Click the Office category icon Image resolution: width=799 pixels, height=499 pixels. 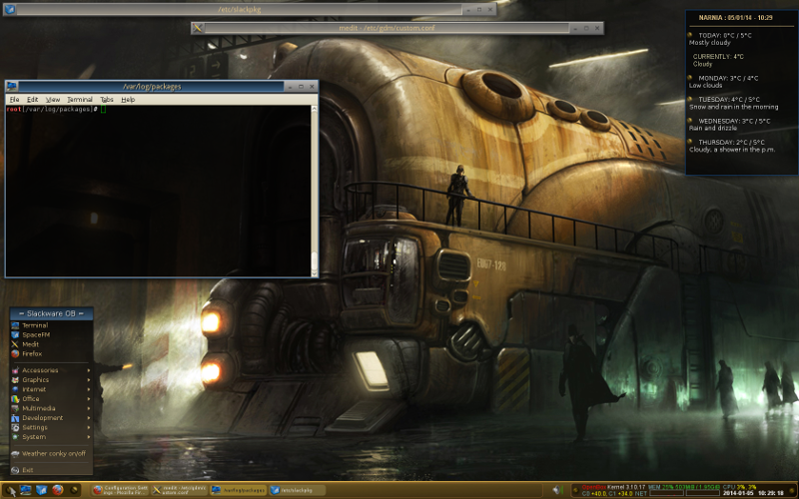tap(15, 398)
